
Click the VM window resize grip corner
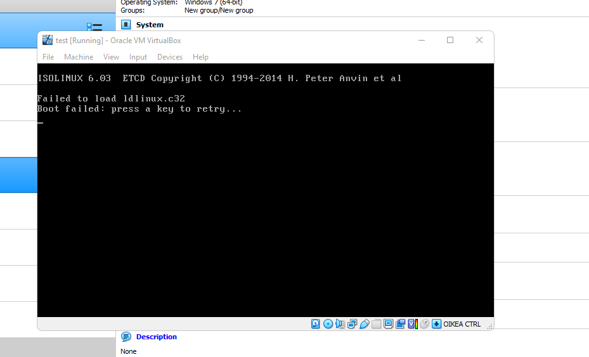(x=489, y=327)
